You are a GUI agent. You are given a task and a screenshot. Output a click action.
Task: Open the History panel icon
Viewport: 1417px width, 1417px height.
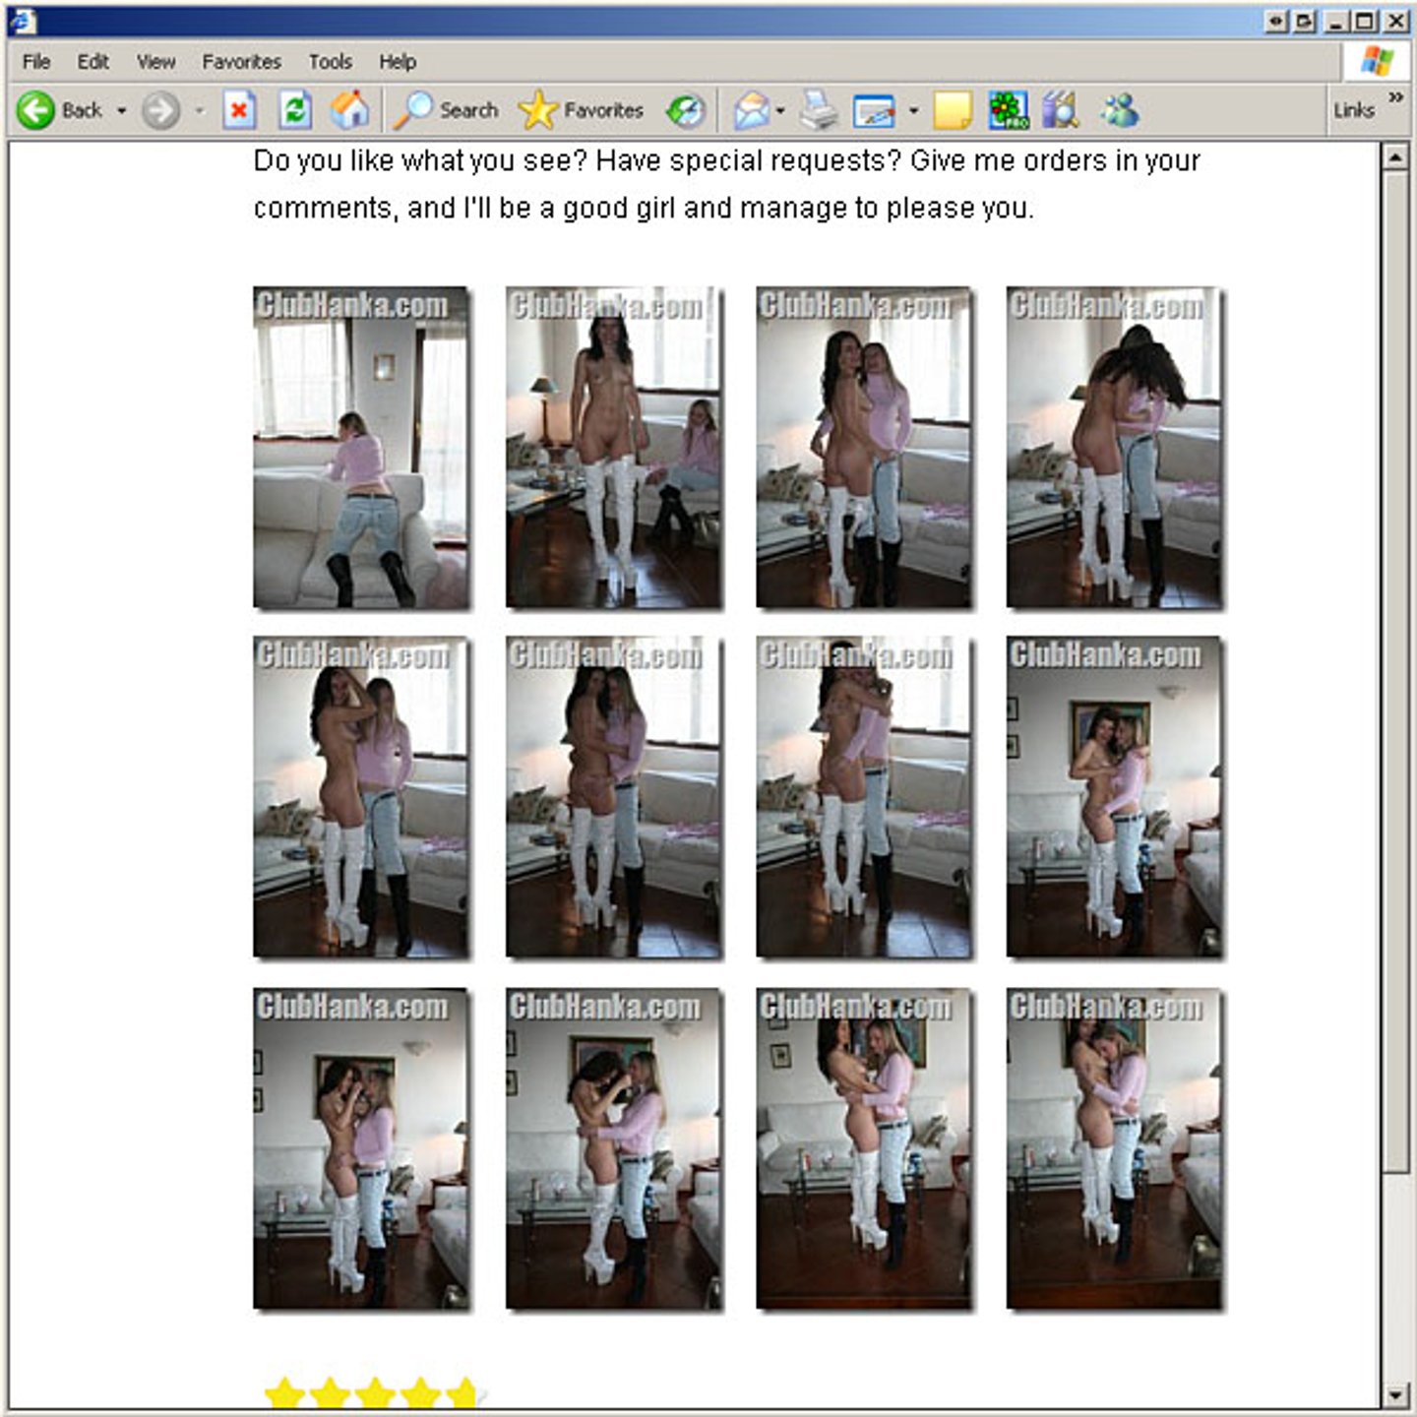686,110
